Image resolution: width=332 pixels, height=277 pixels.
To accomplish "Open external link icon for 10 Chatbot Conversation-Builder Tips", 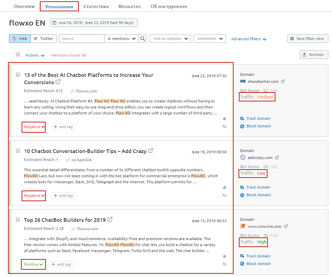I will 151,151.
